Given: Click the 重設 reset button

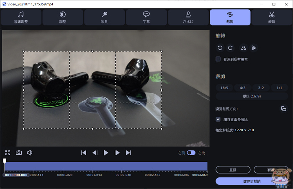Looking at the screenshot, I should pyautogui.click(x=233, y=170).
